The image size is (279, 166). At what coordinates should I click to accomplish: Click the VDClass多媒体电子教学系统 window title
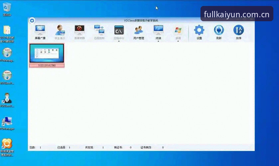click(x=141, y=21)
